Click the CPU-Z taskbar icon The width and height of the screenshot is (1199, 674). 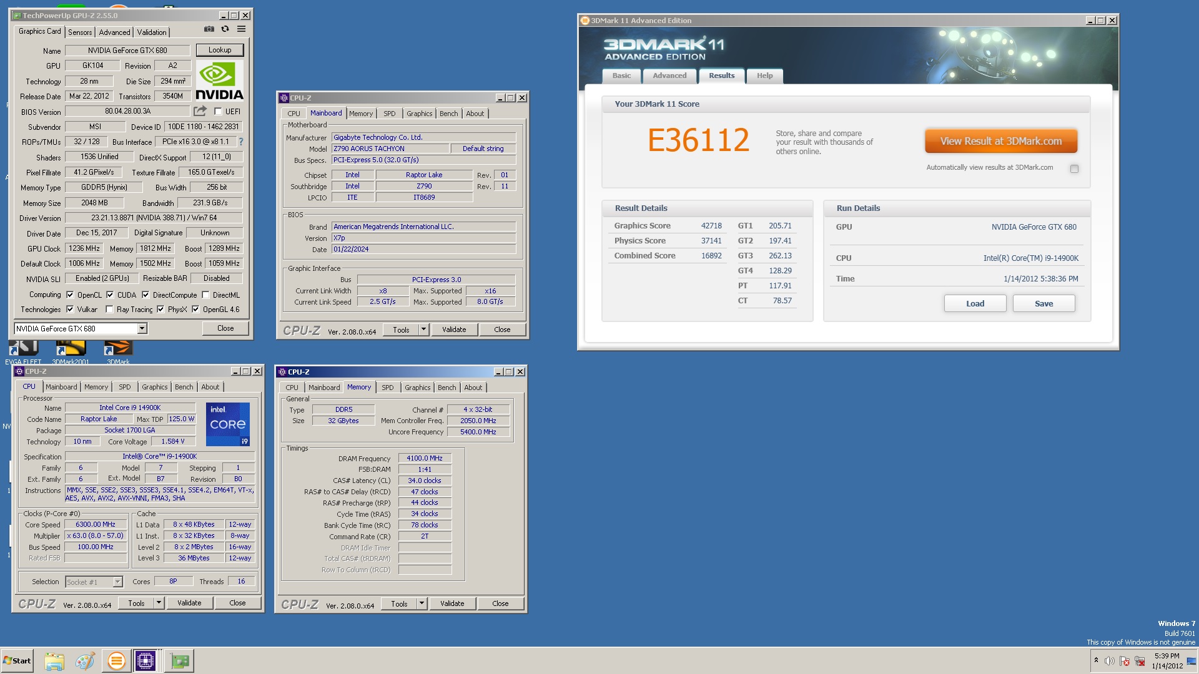pos(146,661)
